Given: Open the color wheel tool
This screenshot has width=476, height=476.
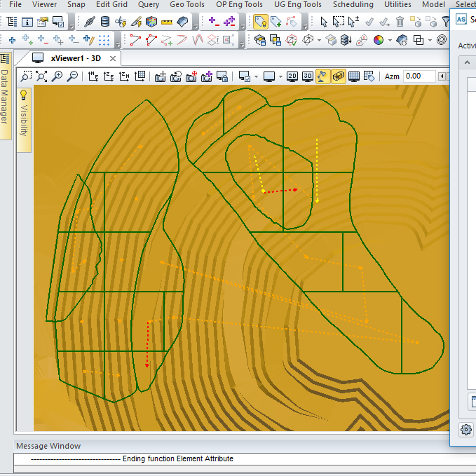Looking at the screenshot, I should point(379,40).
